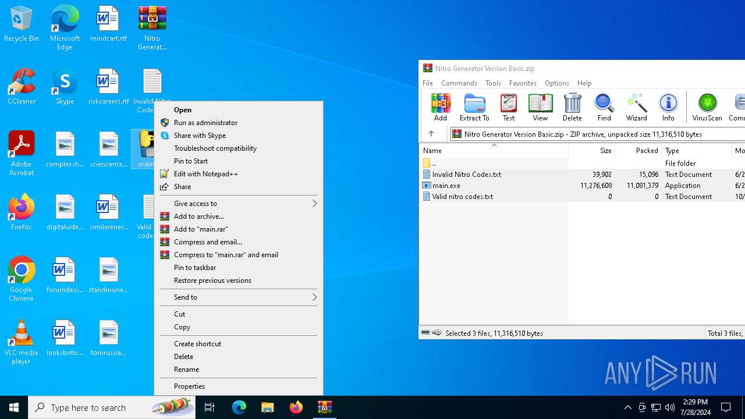Image resolution: width=745 pixels, height=419 pixels.
Task: Select the VLC media player desktop icon
Action: point(21,342)
